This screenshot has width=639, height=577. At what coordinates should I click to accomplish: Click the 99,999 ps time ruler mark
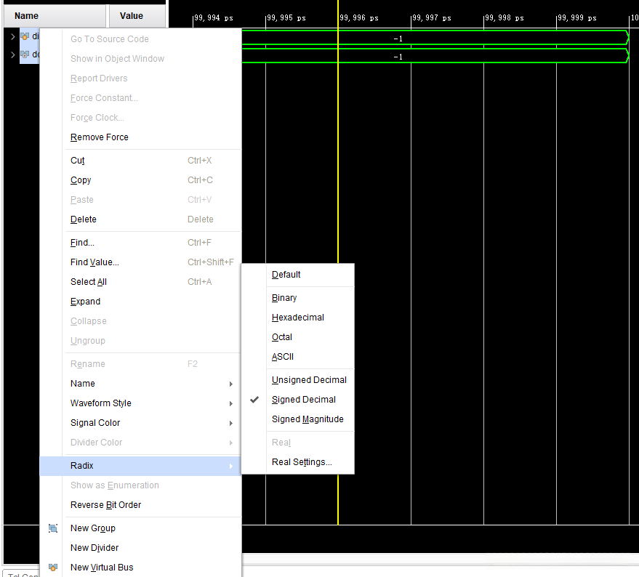click(576, 18)
